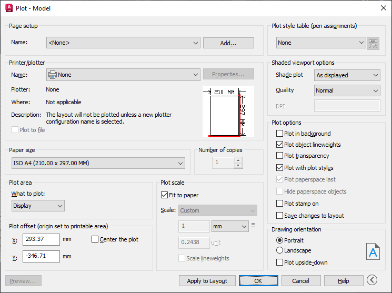392x293 pixels.
Task: Open the mm units dropdown
Action: pos(230,226)
